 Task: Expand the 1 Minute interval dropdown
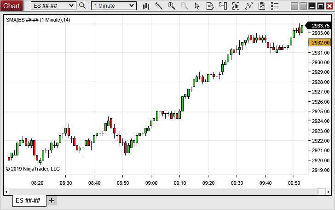click(x=132, y=6)
